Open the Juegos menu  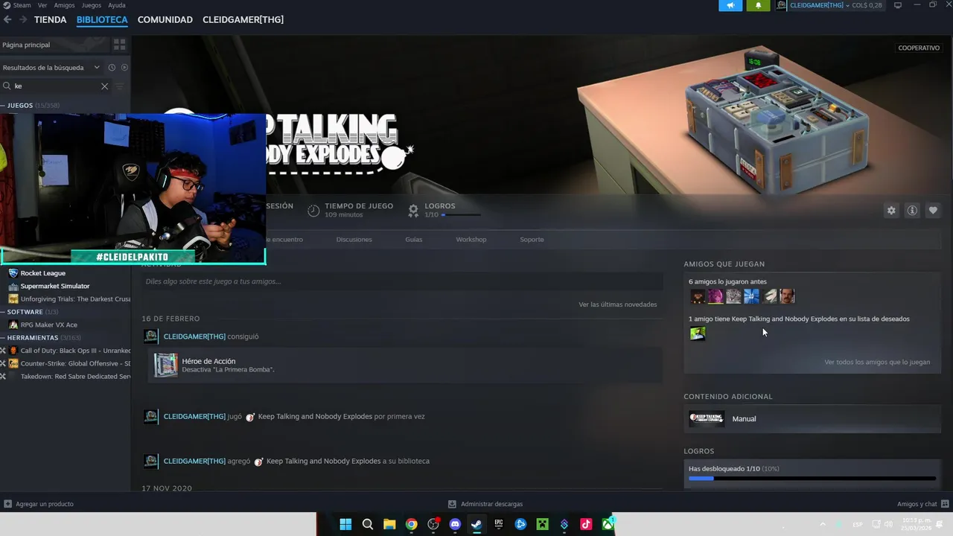(91, 5)
